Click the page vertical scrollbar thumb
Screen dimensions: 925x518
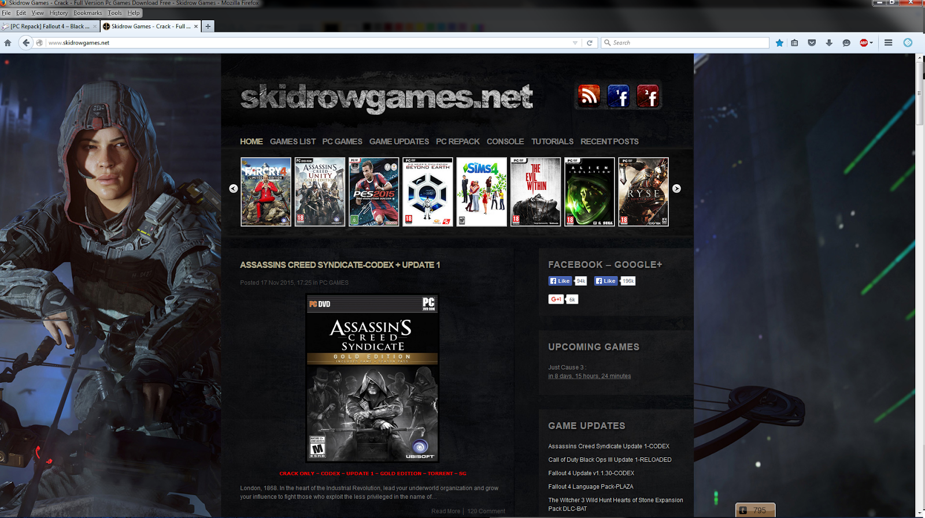coord(920,94)
